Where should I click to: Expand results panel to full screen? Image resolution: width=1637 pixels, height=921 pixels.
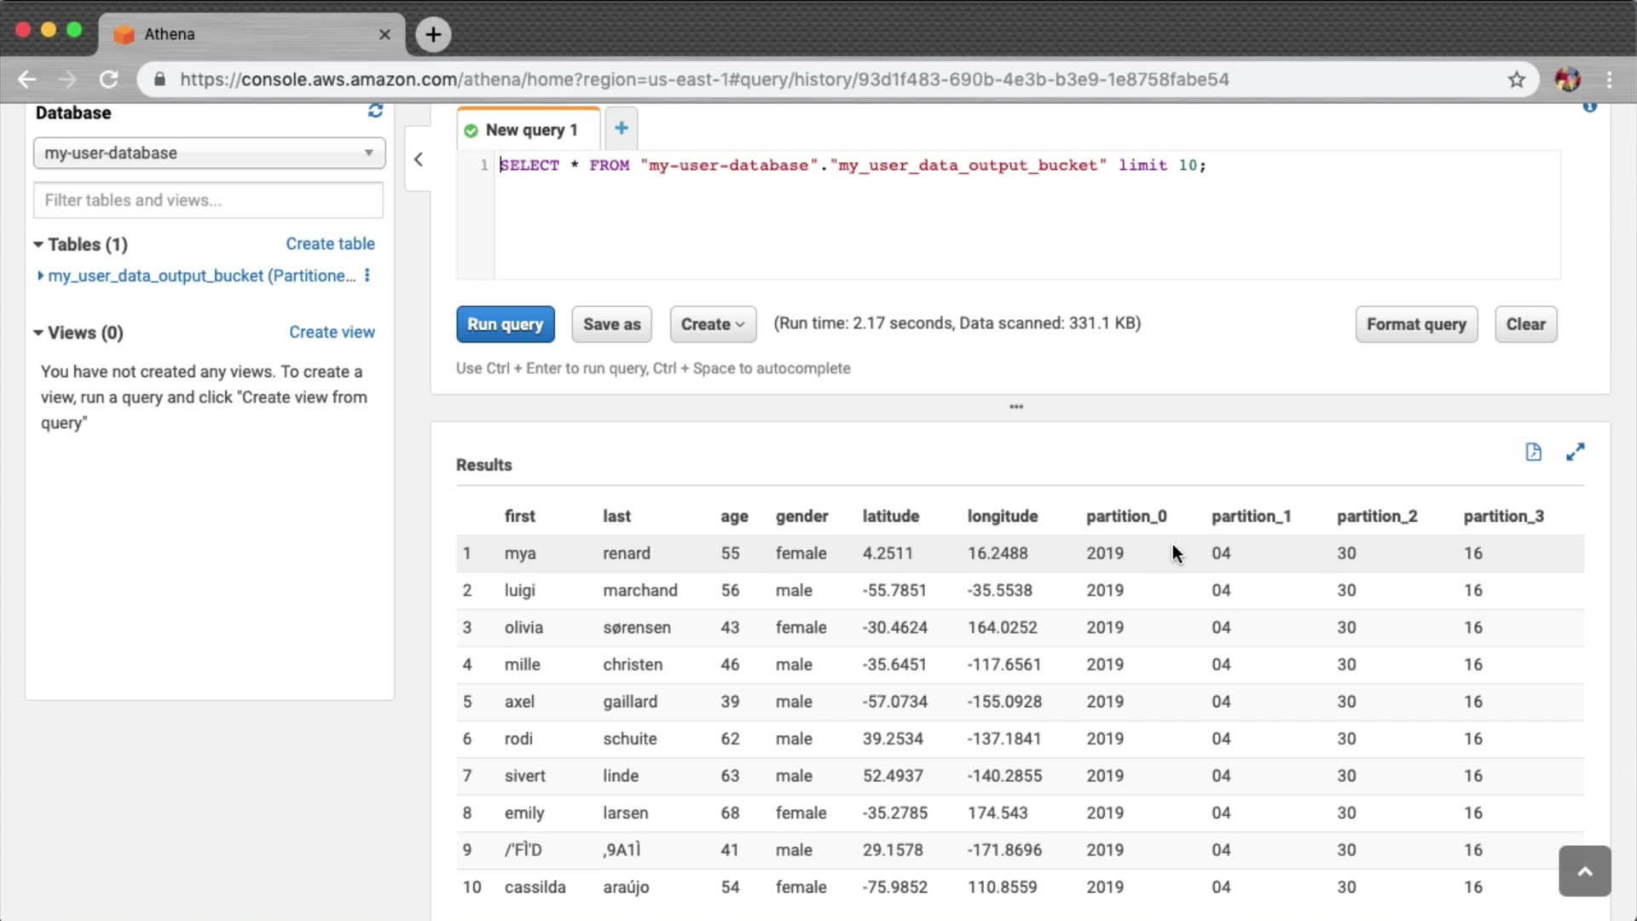pyautogui.click(x=1575, y=452)
